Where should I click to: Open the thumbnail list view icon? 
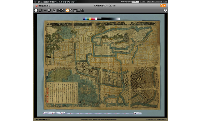(x=79, y=10)
